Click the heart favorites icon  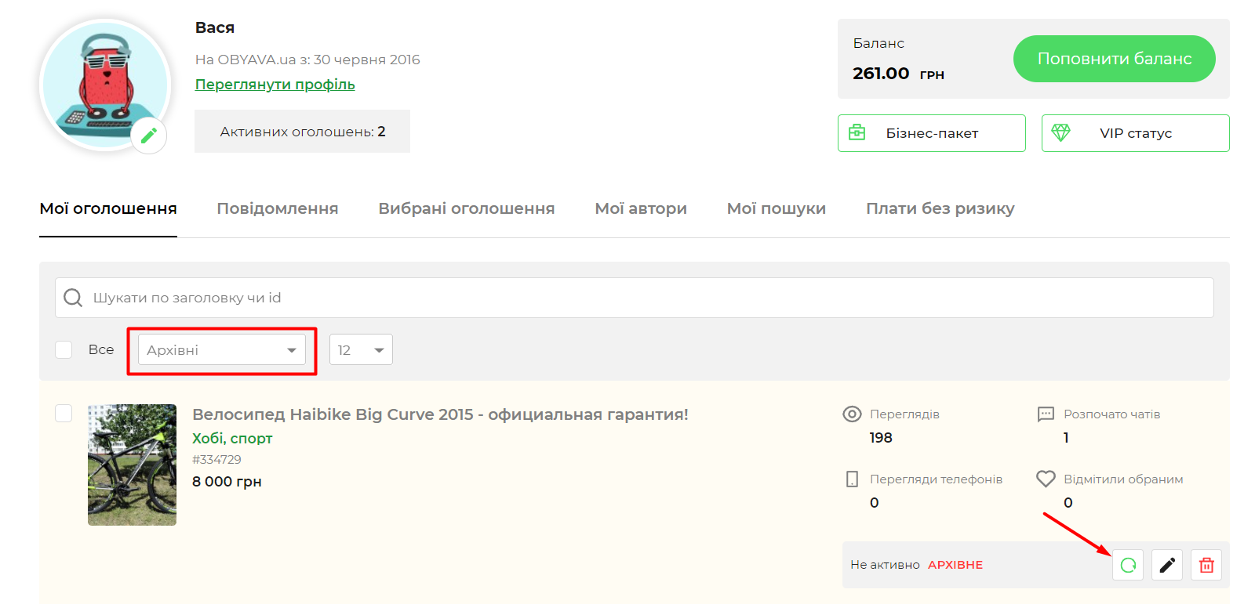point(1046,479)
